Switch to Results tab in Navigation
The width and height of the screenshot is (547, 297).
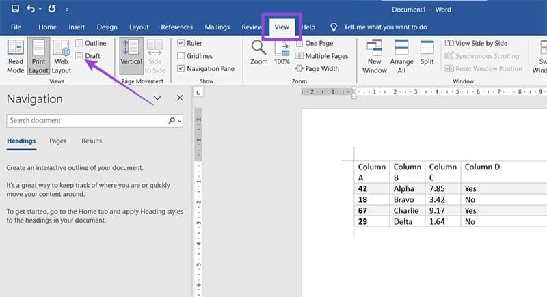point(92,141)
